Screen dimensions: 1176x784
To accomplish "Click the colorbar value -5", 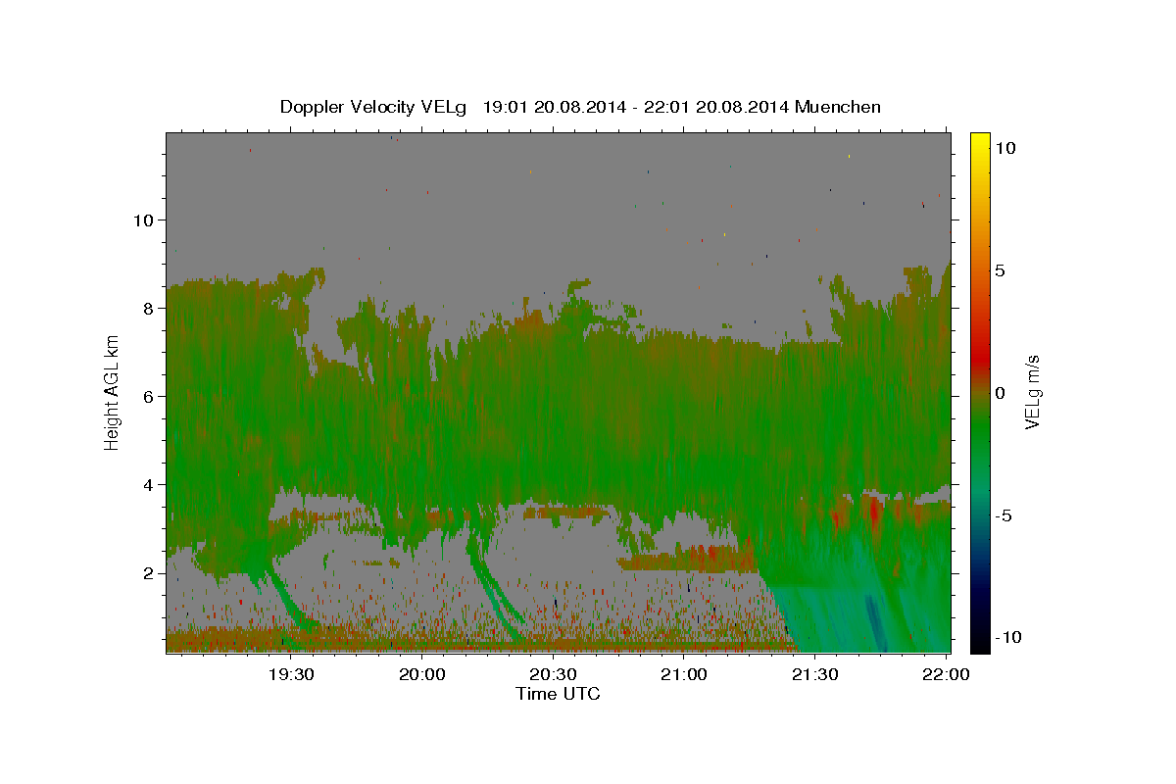I will pos(1004,515).
